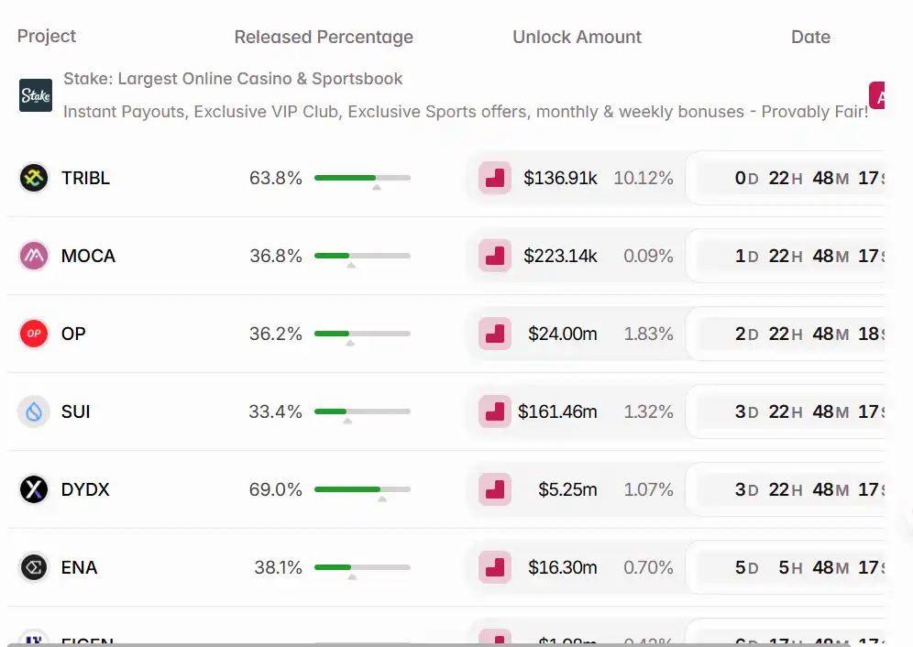Click the TRIBL released percentage progress bar
The width and height of the screenshot is (913, 647).
tap(362, 178)
